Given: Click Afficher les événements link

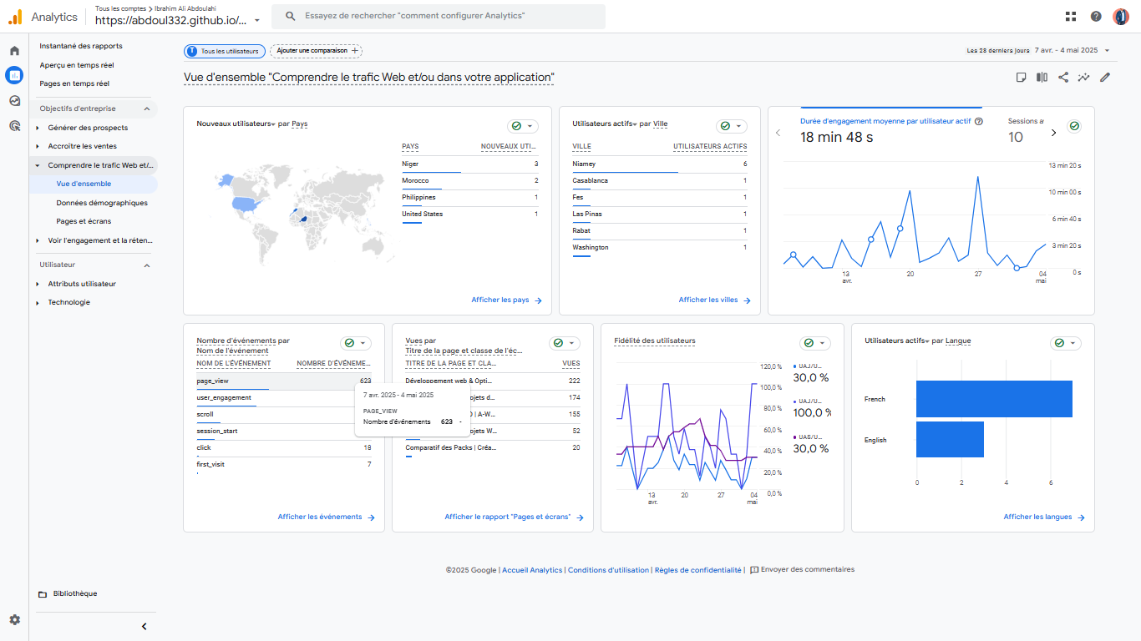Looking at the screenshot, I should [326, 517].
